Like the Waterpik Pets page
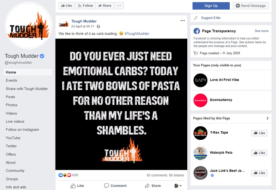Screen dimensions: 276x190 click(x=259, y=153)
